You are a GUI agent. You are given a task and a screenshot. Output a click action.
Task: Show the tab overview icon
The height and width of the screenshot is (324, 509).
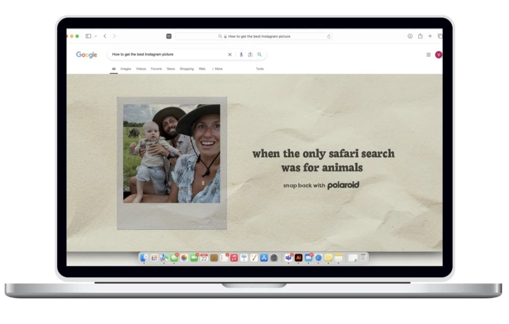click(440, 36)
